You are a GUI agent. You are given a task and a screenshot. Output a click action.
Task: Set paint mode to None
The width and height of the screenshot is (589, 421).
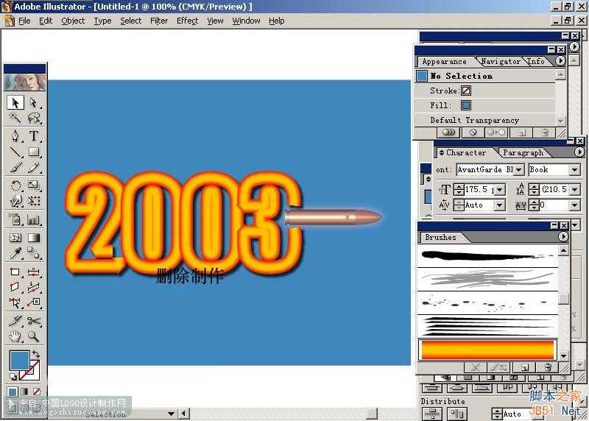pos(36,392)
